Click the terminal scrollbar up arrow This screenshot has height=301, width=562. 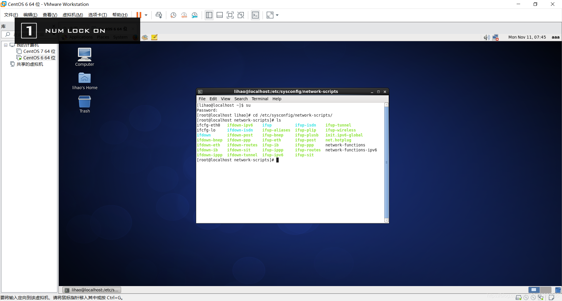tap(386, 105)
